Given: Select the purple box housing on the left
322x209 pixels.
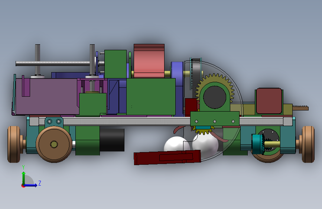Looking at the screenshot, I should coord(47,96).
